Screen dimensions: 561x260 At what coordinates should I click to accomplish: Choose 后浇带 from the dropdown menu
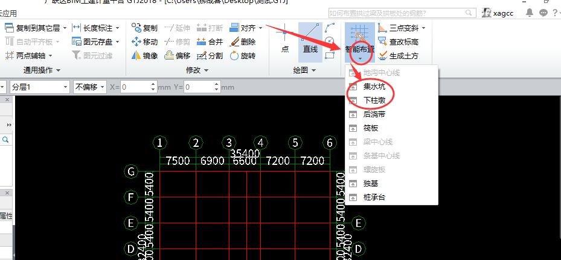coord(391,114)
